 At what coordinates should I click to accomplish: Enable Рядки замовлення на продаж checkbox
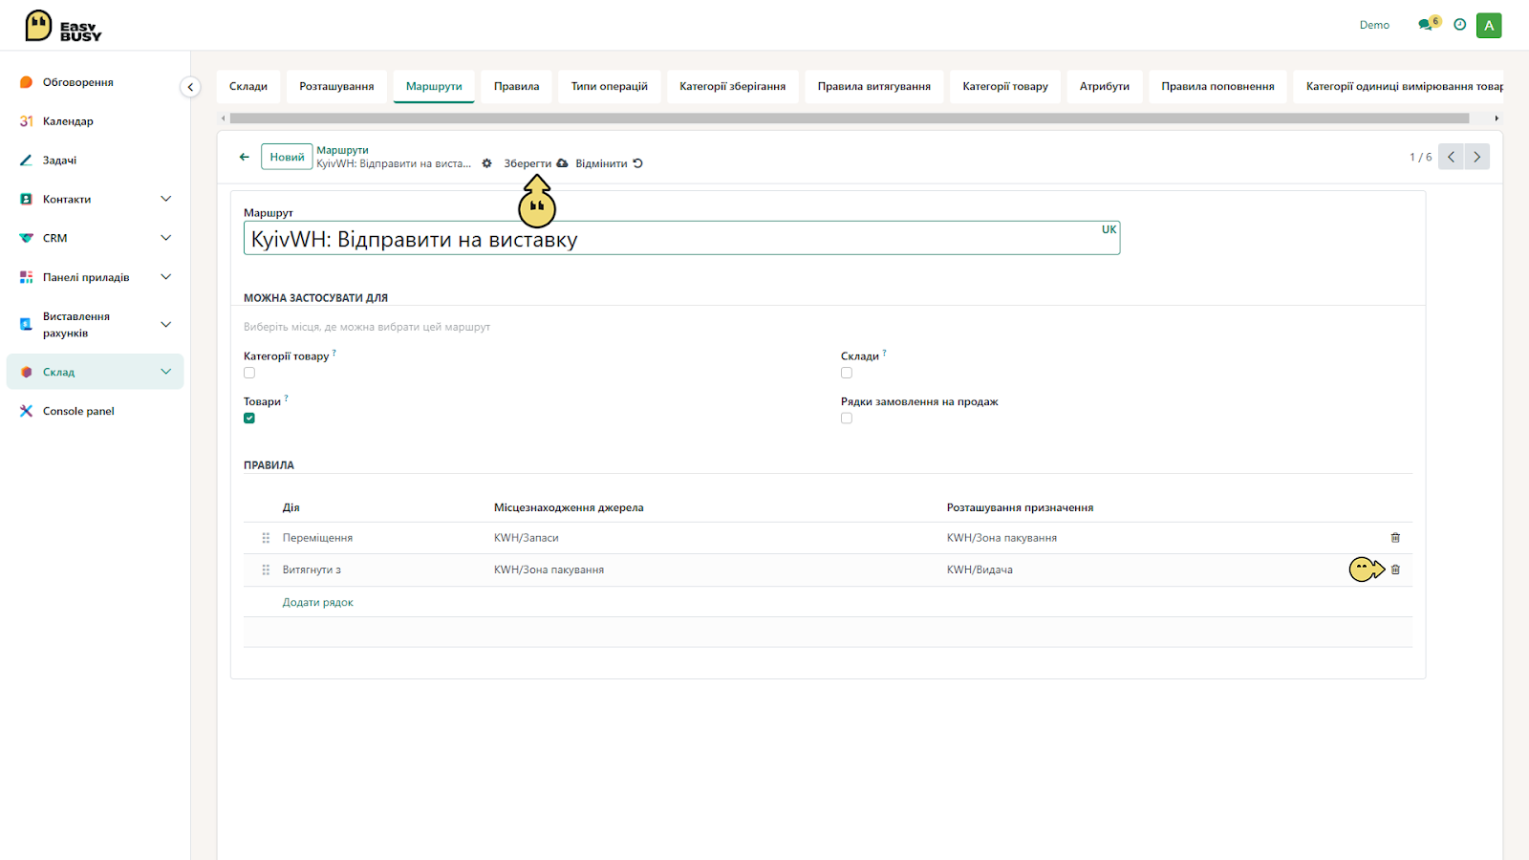click(x=847, y=419)
